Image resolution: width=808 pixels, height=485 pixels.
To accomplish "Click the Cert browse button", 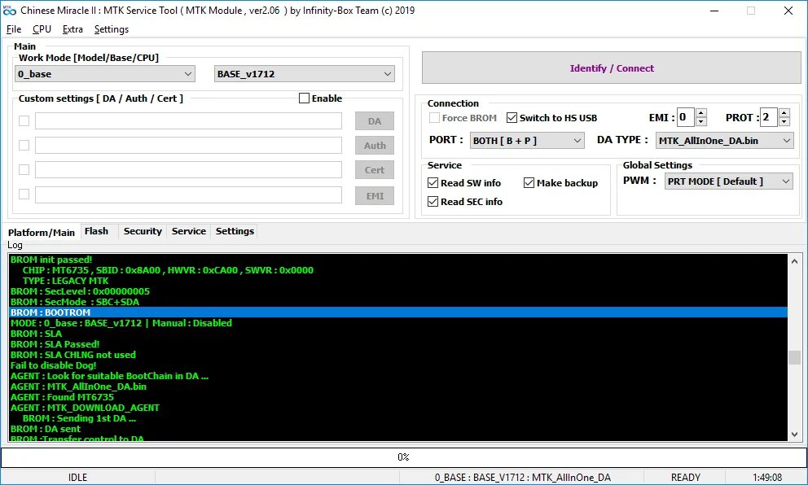I will (375, 170).
